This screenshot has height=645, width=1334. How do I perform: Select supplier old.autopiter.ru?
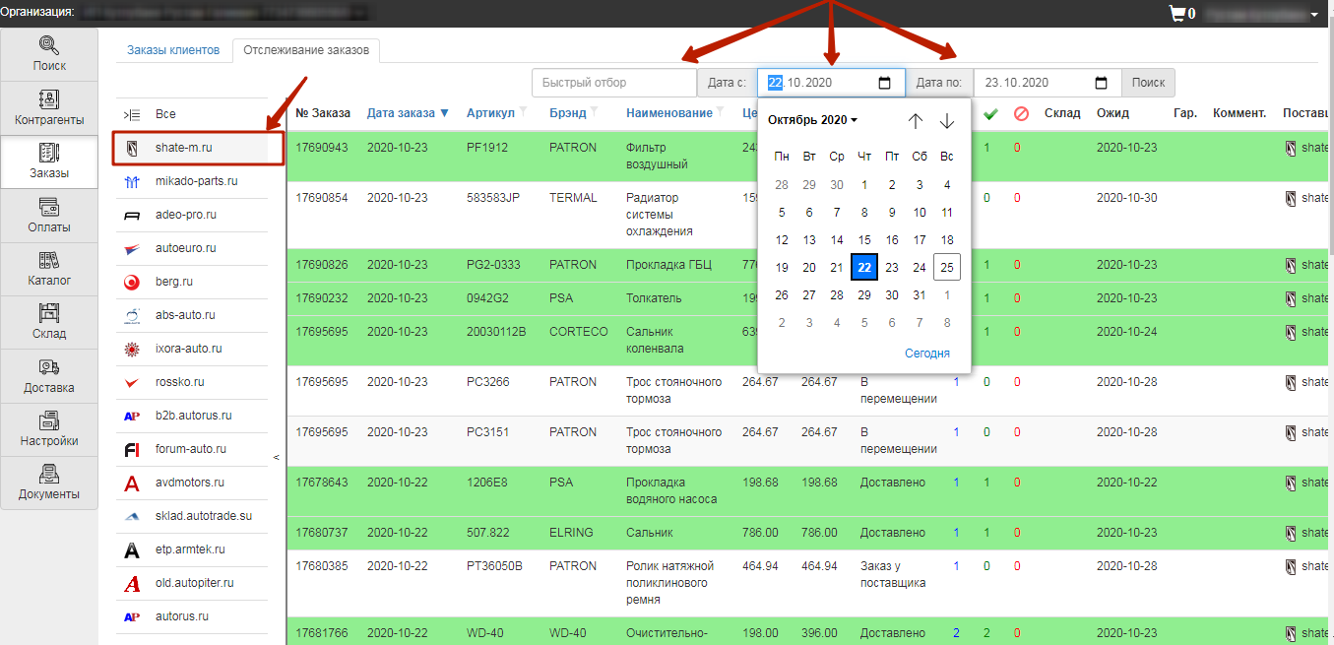coord(192,583)
